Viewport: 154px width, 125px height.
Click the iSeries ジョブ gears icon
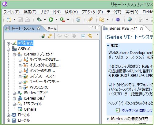(20, 98)
